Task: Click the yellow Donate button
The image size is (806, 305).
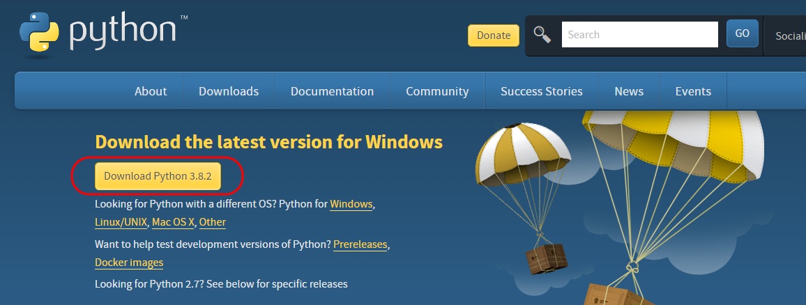Action: [494, 36]
